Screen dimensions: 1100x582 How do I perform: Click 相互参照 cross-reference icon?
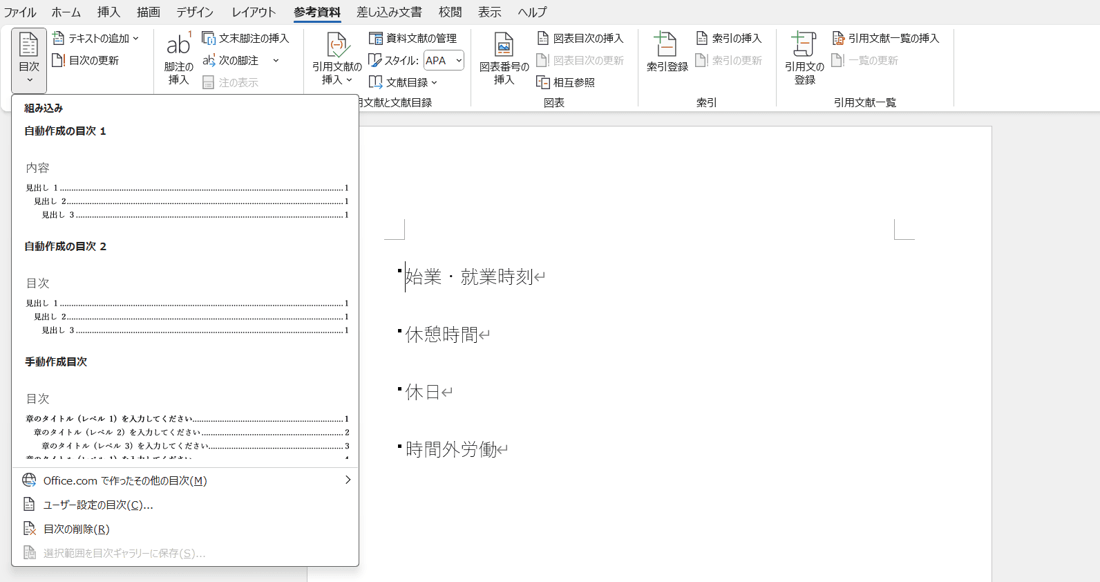(x=543, y=82)
